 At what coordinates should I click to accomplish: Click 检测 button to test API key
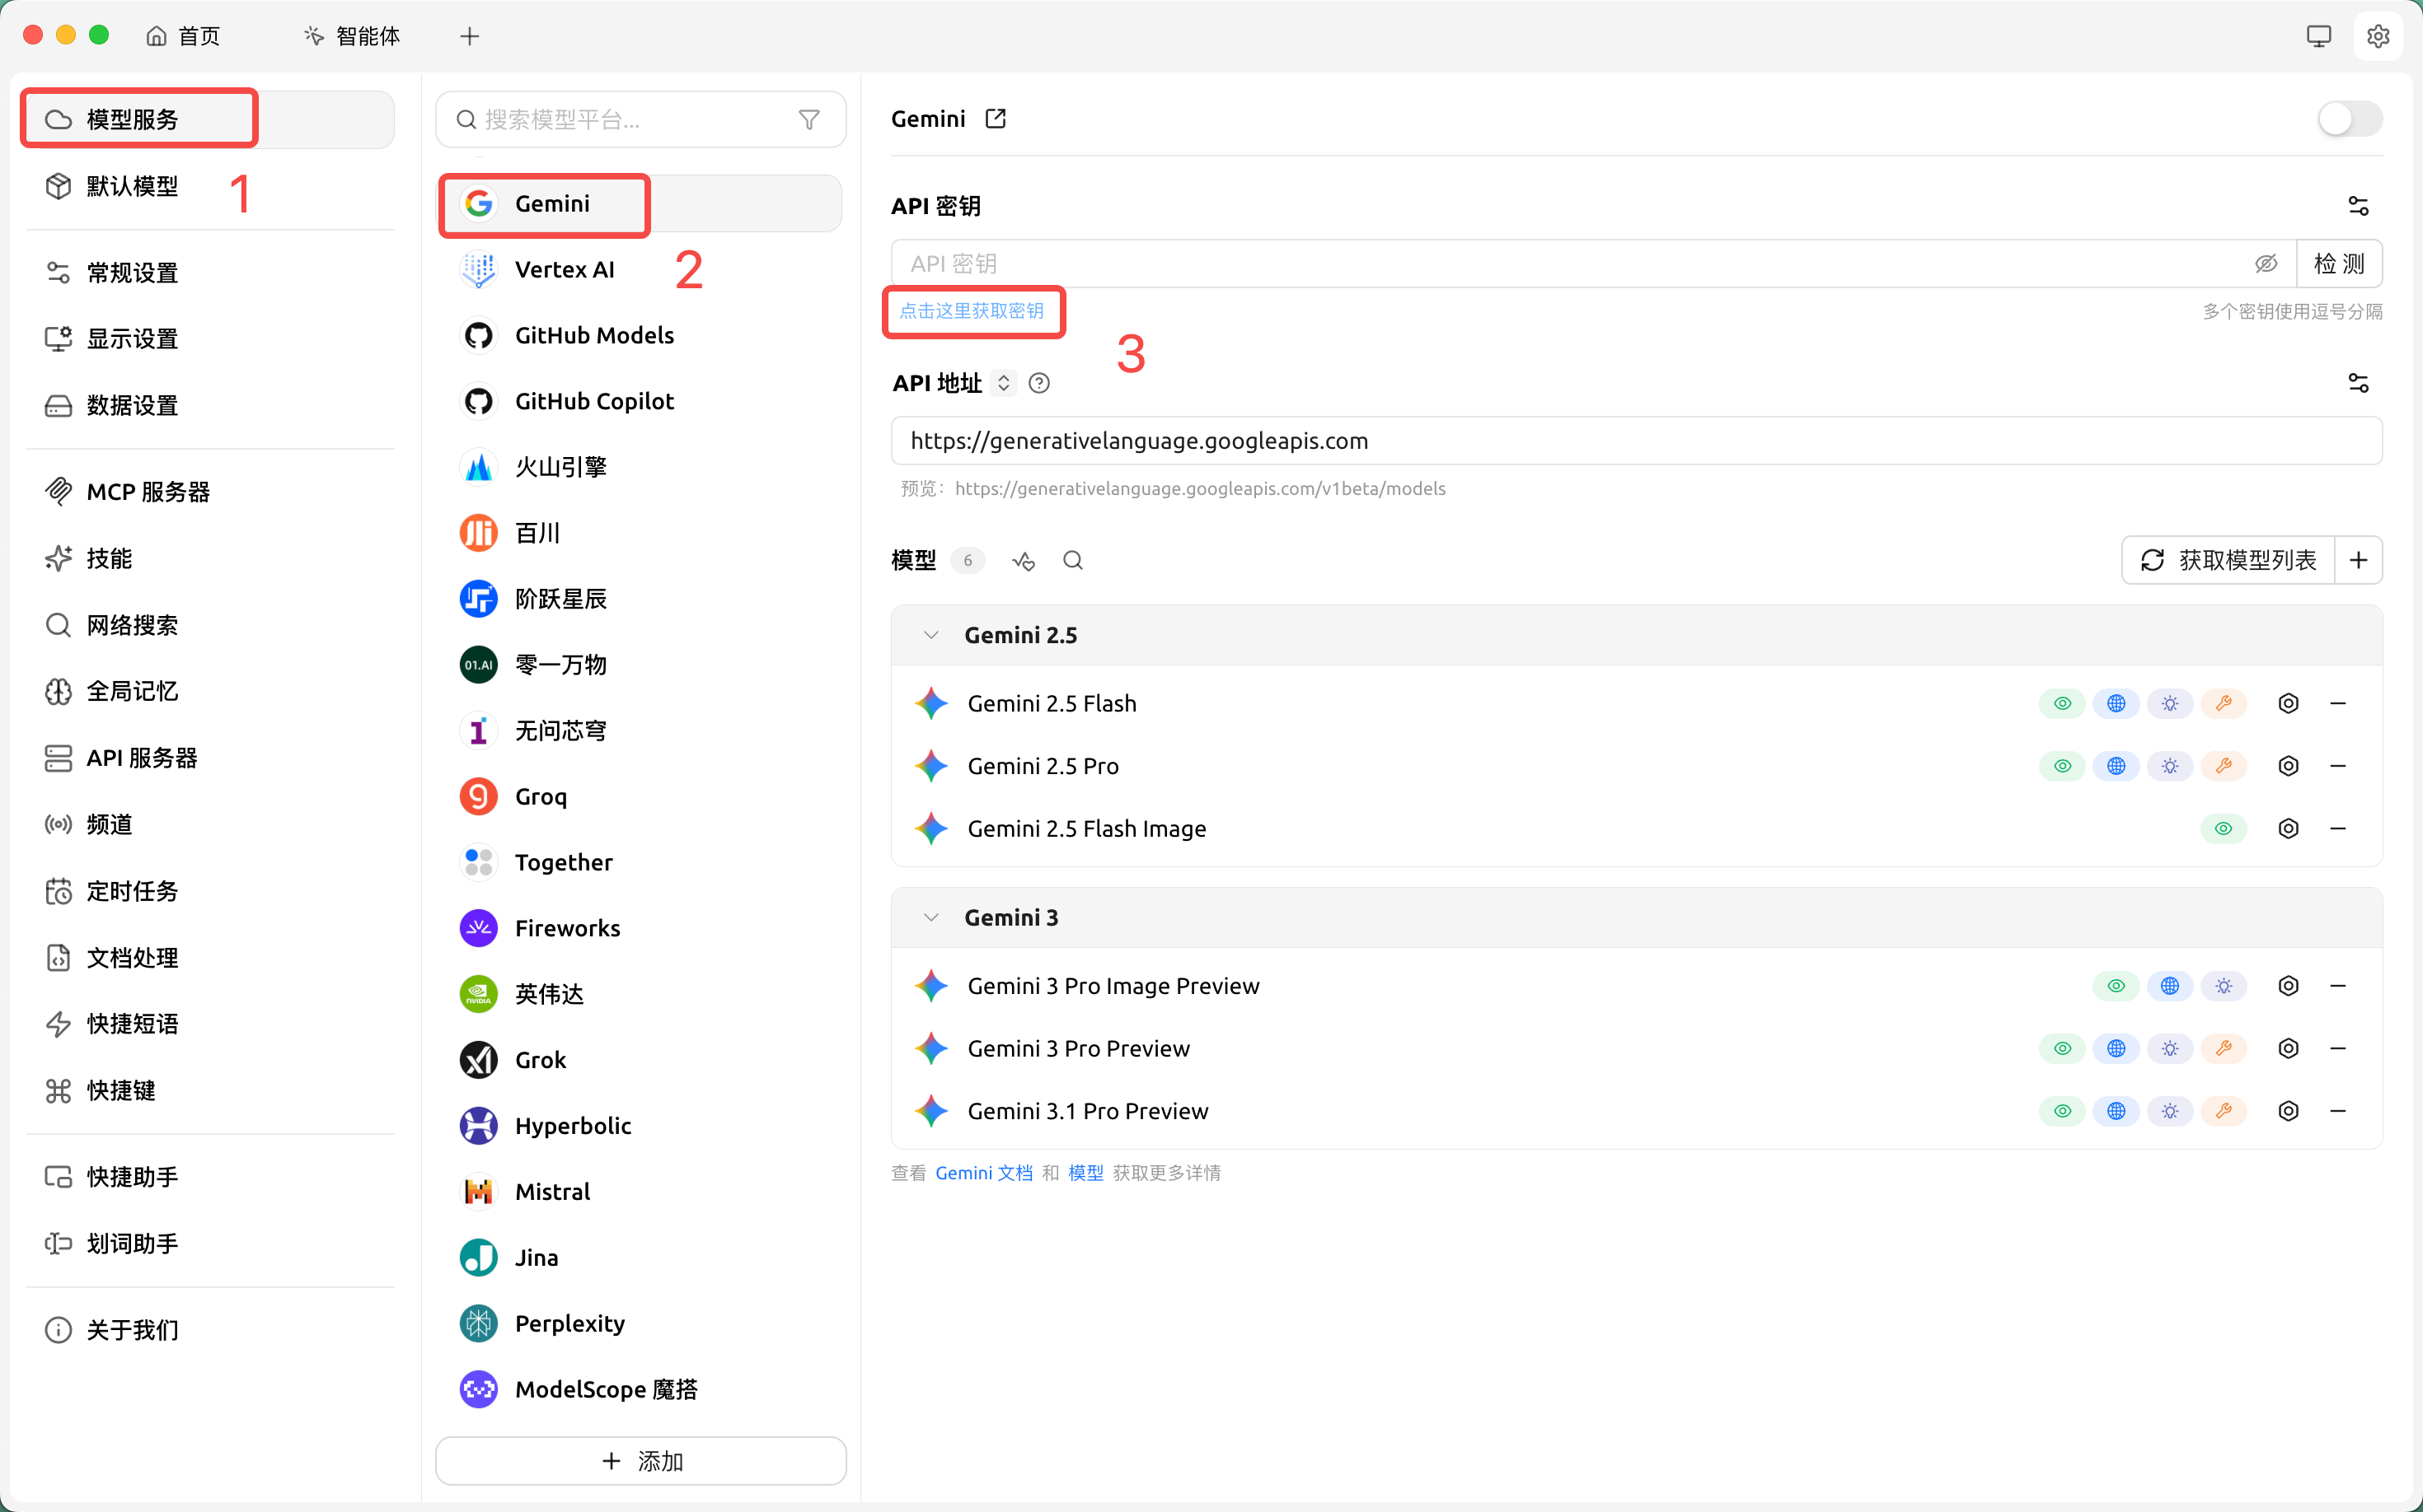point(2339,264)
